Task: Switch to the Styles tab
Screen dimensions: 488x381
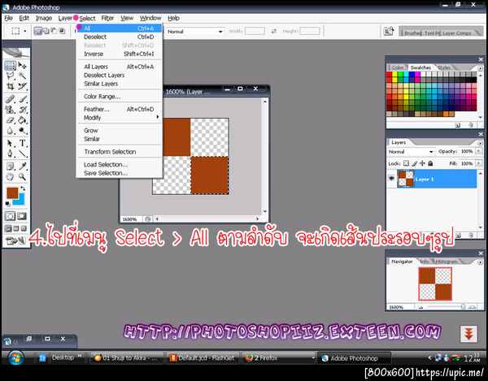Action: point(444,67)
